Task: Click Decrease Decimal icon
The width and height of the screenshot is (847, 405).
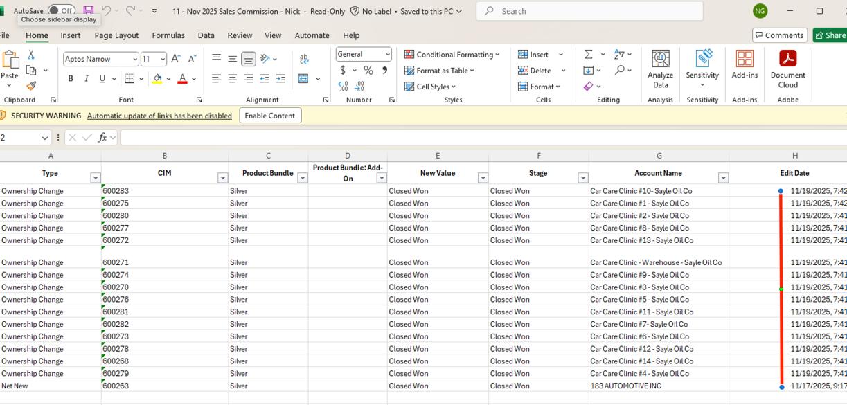Action: pyautogui.click(x=359, y=87)
